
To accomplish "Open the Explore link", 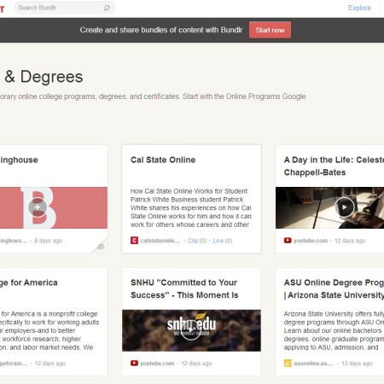I will tap(359, 8).
